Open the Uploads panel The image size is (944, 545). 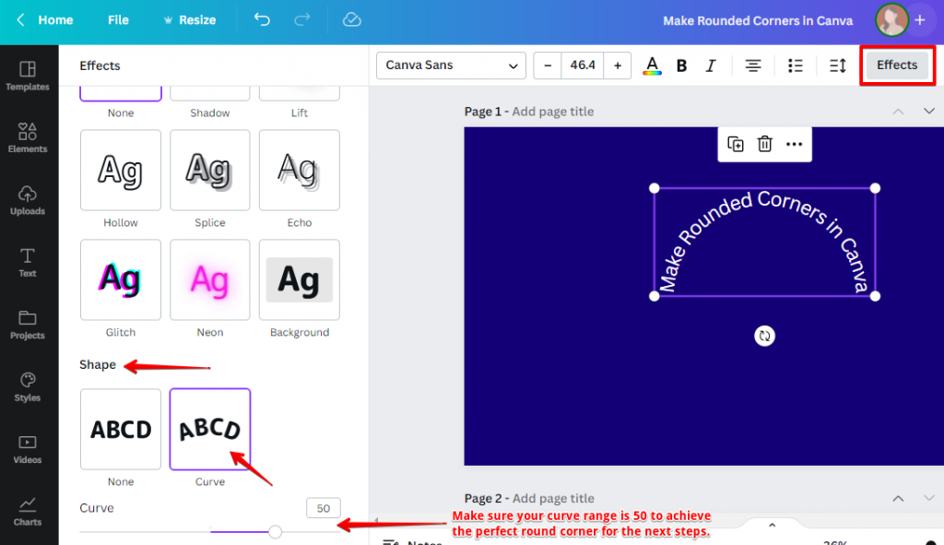pyautogui.click(x=29, y=201)
